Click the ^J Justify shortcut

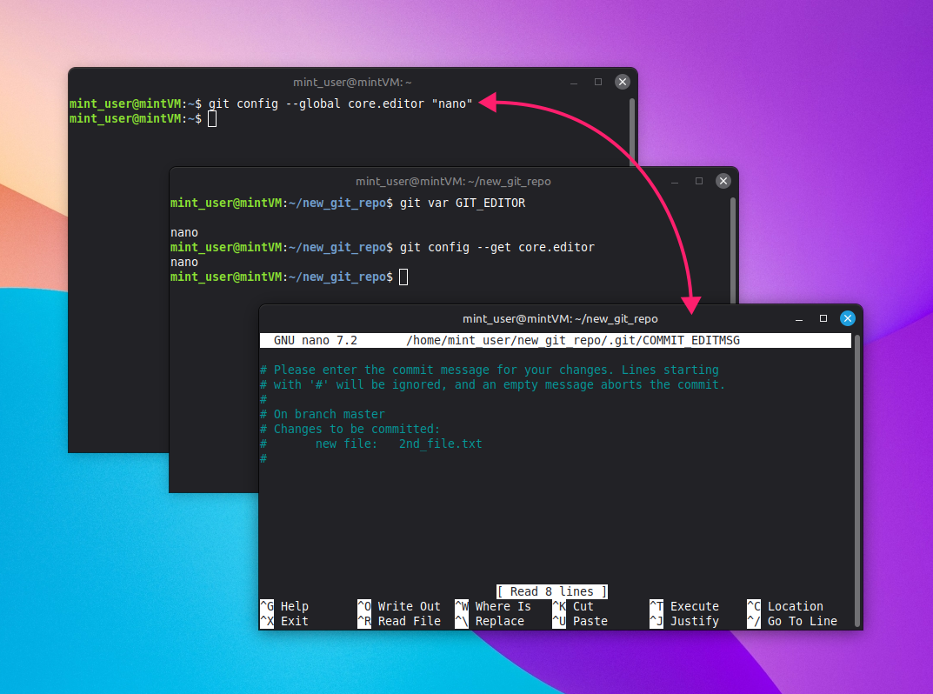pyautogui.click(x=684, y=621)
